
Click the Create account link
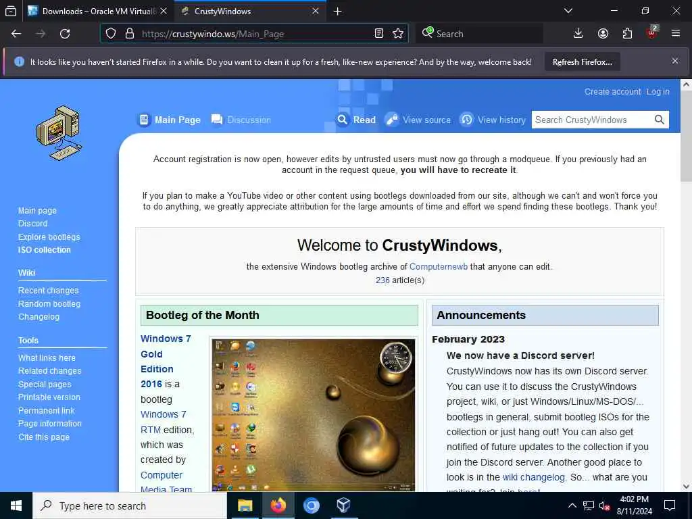pos(612,92)
